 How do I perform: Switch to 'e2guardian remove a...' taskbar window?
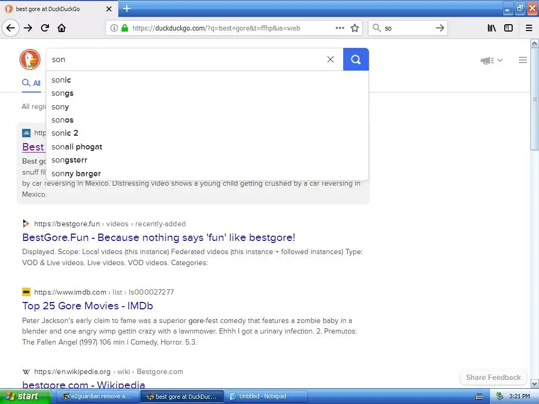tap(97, 397)
